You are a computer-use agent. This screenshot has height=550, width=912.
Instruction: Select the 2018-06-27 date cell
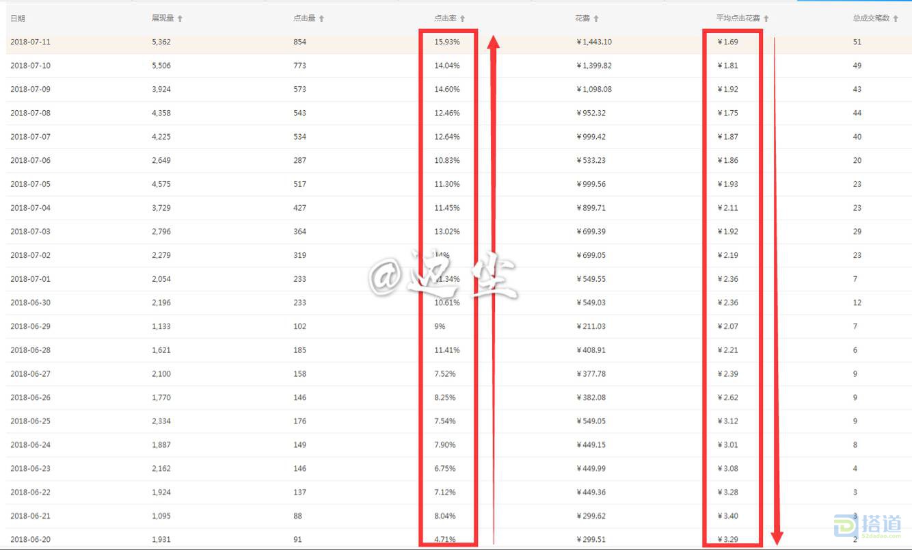[x=30, y=374]
